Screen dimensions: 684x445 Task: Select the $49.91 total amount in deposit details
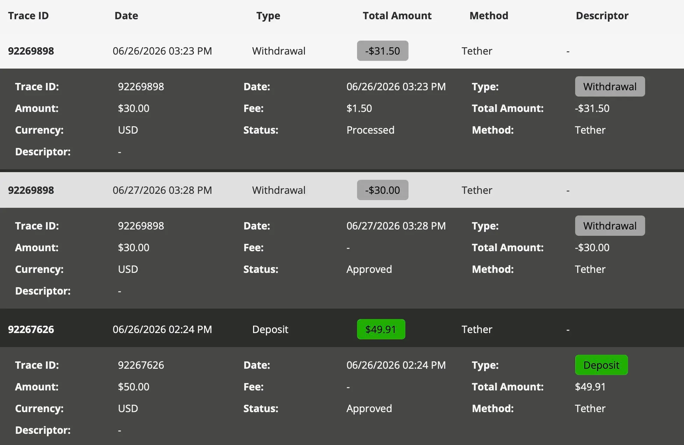coord(590,387)
